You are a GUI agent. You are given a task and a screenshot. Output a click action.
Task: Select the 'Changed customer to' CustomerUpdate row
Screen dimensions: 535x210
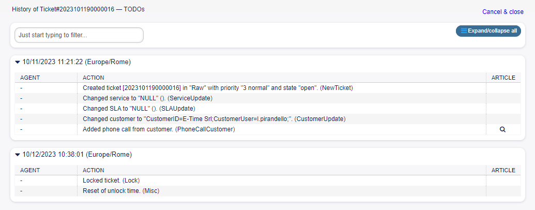(x=213, y=119)
